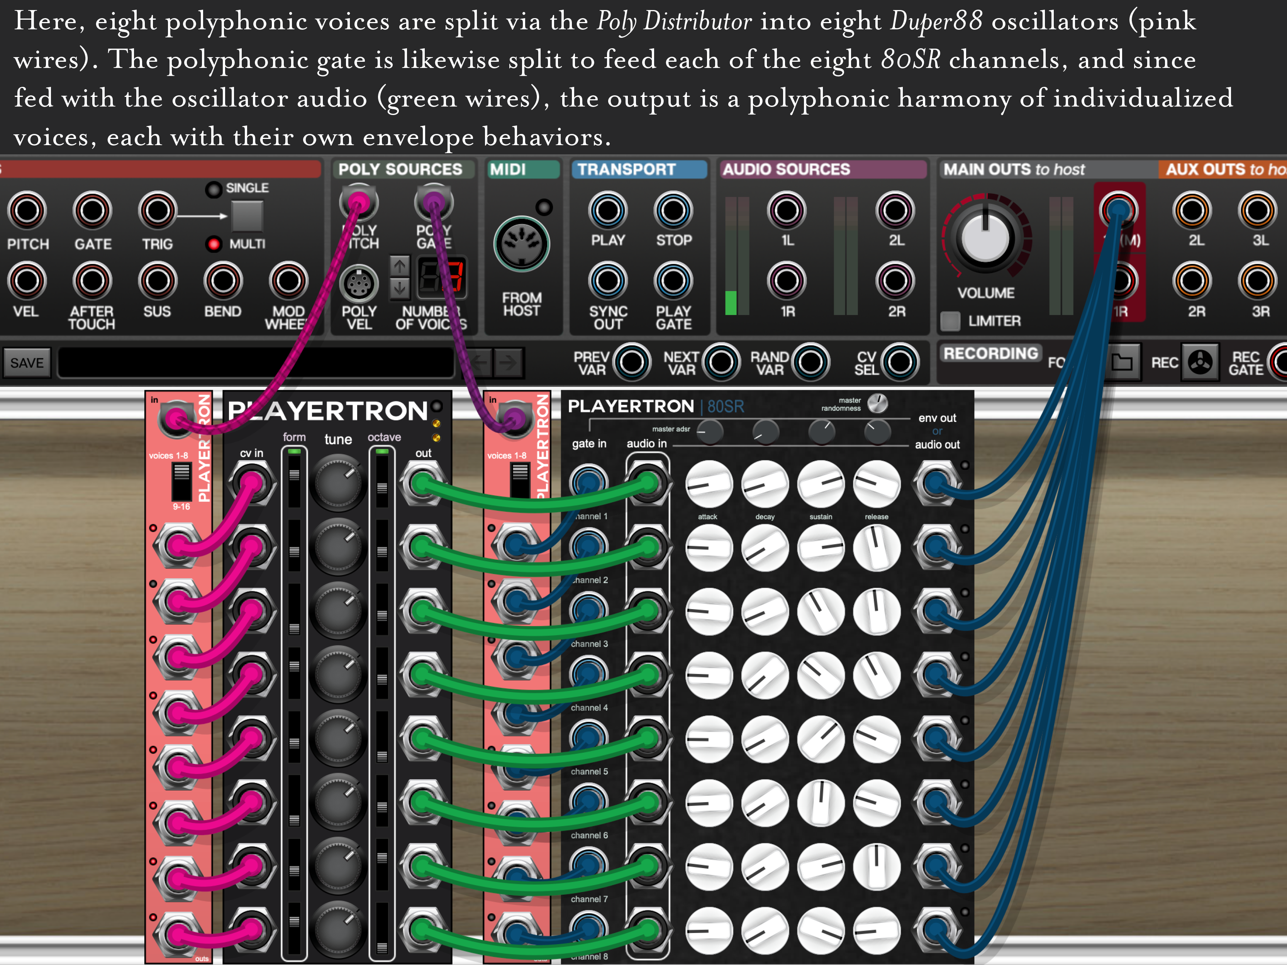The image size is (1287, 965).
Task: Toggle the LIMITER checkbox
Action: tap(950, 320)
